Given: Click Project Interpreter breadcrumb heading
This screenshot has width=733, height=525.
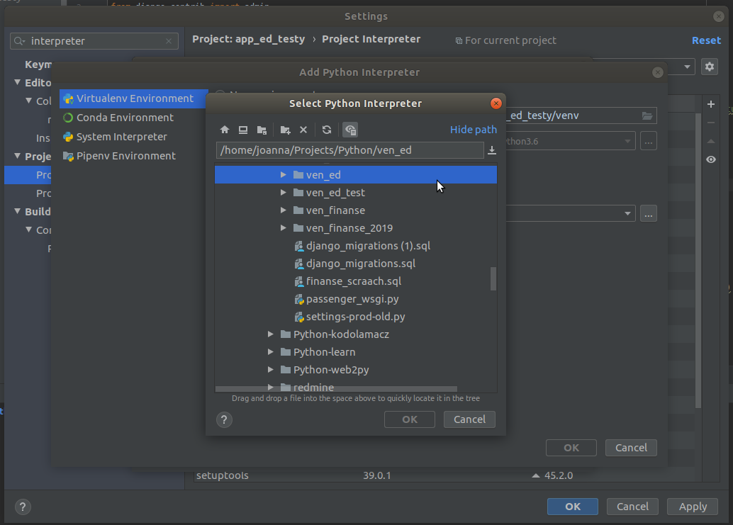Looking at the screenshot, I should (x=371, y=39).
